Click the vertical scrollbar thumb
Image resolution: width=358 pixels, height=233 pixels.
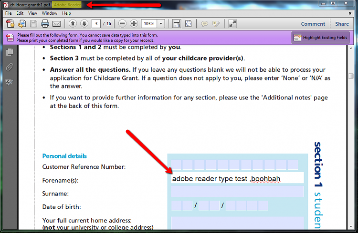coord(351,76)
